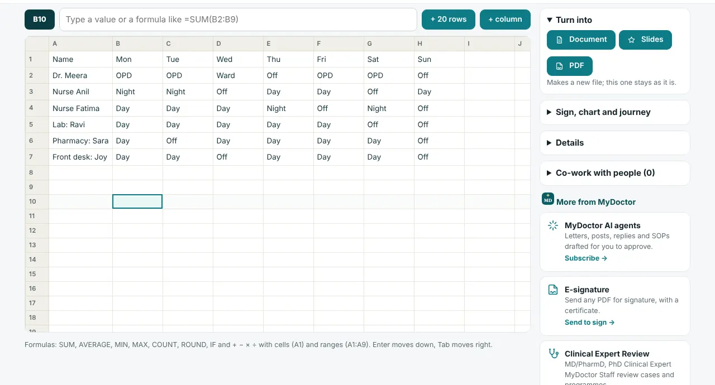Select row 1 header

point(37,59)
